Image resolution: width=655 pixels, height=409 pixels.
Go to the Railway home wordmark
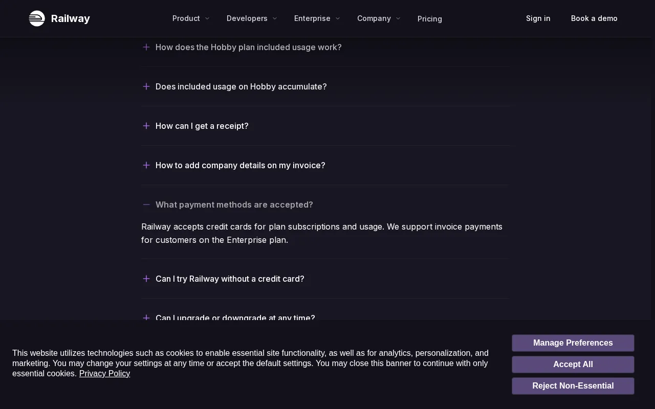tap(71, 18)
